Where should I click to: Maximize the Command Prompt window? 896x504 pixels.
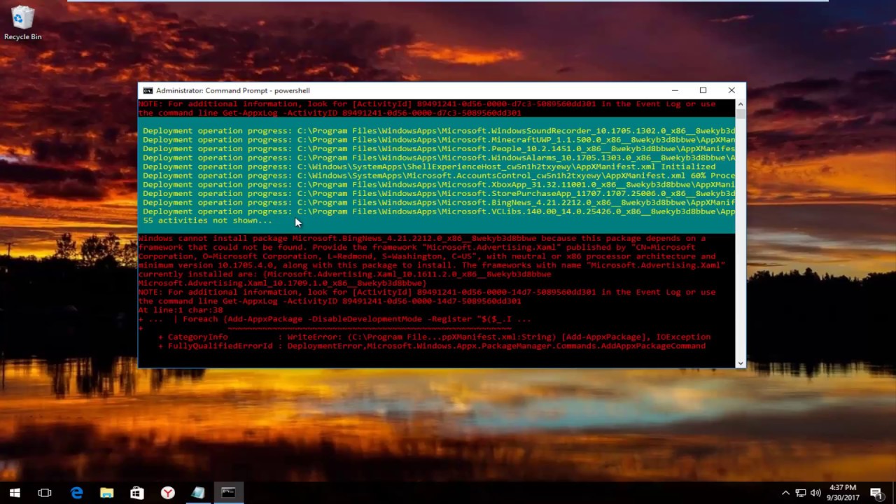(703, 90)
